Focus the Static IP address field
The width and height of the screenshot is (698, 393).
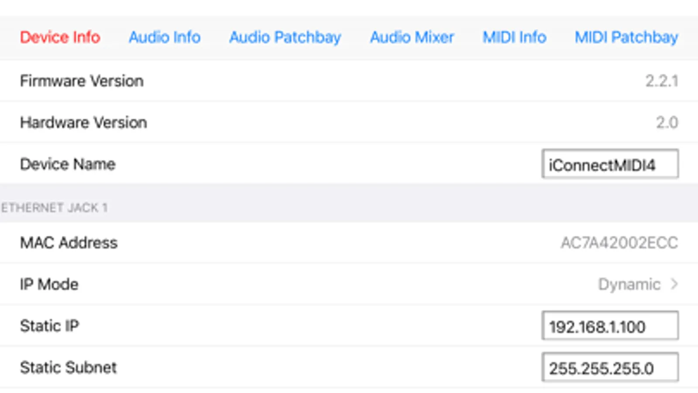tap(610, 326)
